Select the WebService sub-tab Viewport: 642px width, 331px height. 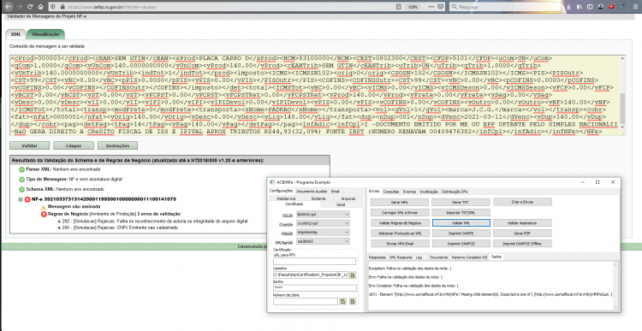(286, 198)
